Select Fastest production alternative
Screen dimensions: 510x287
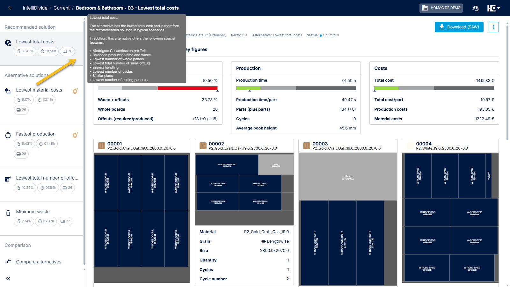(x=36, y=134)
